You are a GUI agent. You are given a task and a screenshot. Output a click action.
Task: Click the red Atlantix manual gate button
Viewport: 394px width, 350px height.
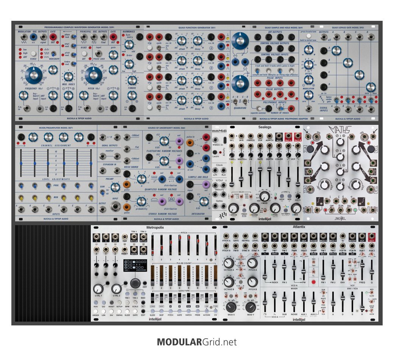click(x=313, y=282)
